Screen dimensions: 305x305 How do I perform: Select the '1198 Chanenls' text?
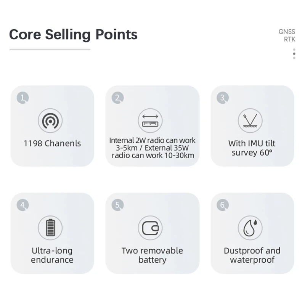(x=52, y=144)
